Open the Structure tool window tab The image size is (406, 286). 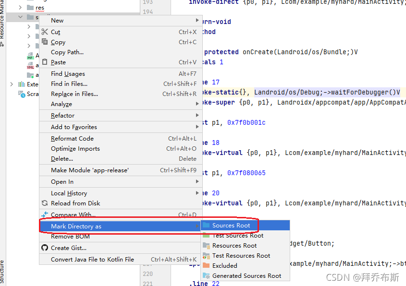(x=2, y=272)
